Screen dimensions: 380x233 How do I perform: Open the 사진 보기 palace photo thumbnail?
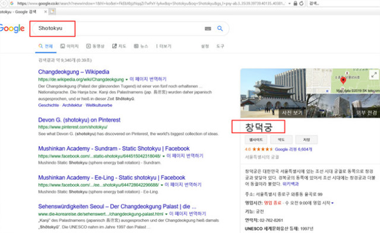pos(273,93)
